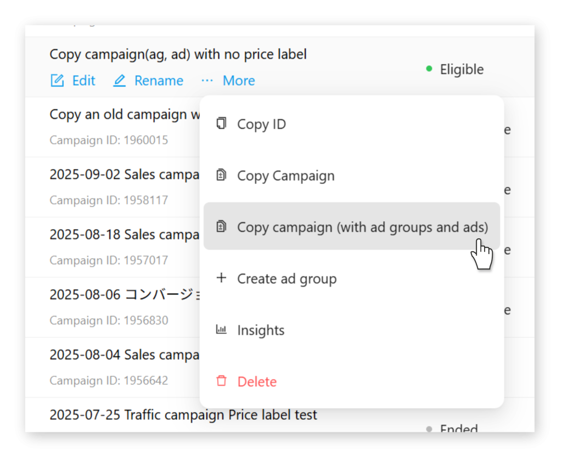Screen dimensions: 562x461
Task: Click the Edit link under campaign name
Action: pos(83,81)
